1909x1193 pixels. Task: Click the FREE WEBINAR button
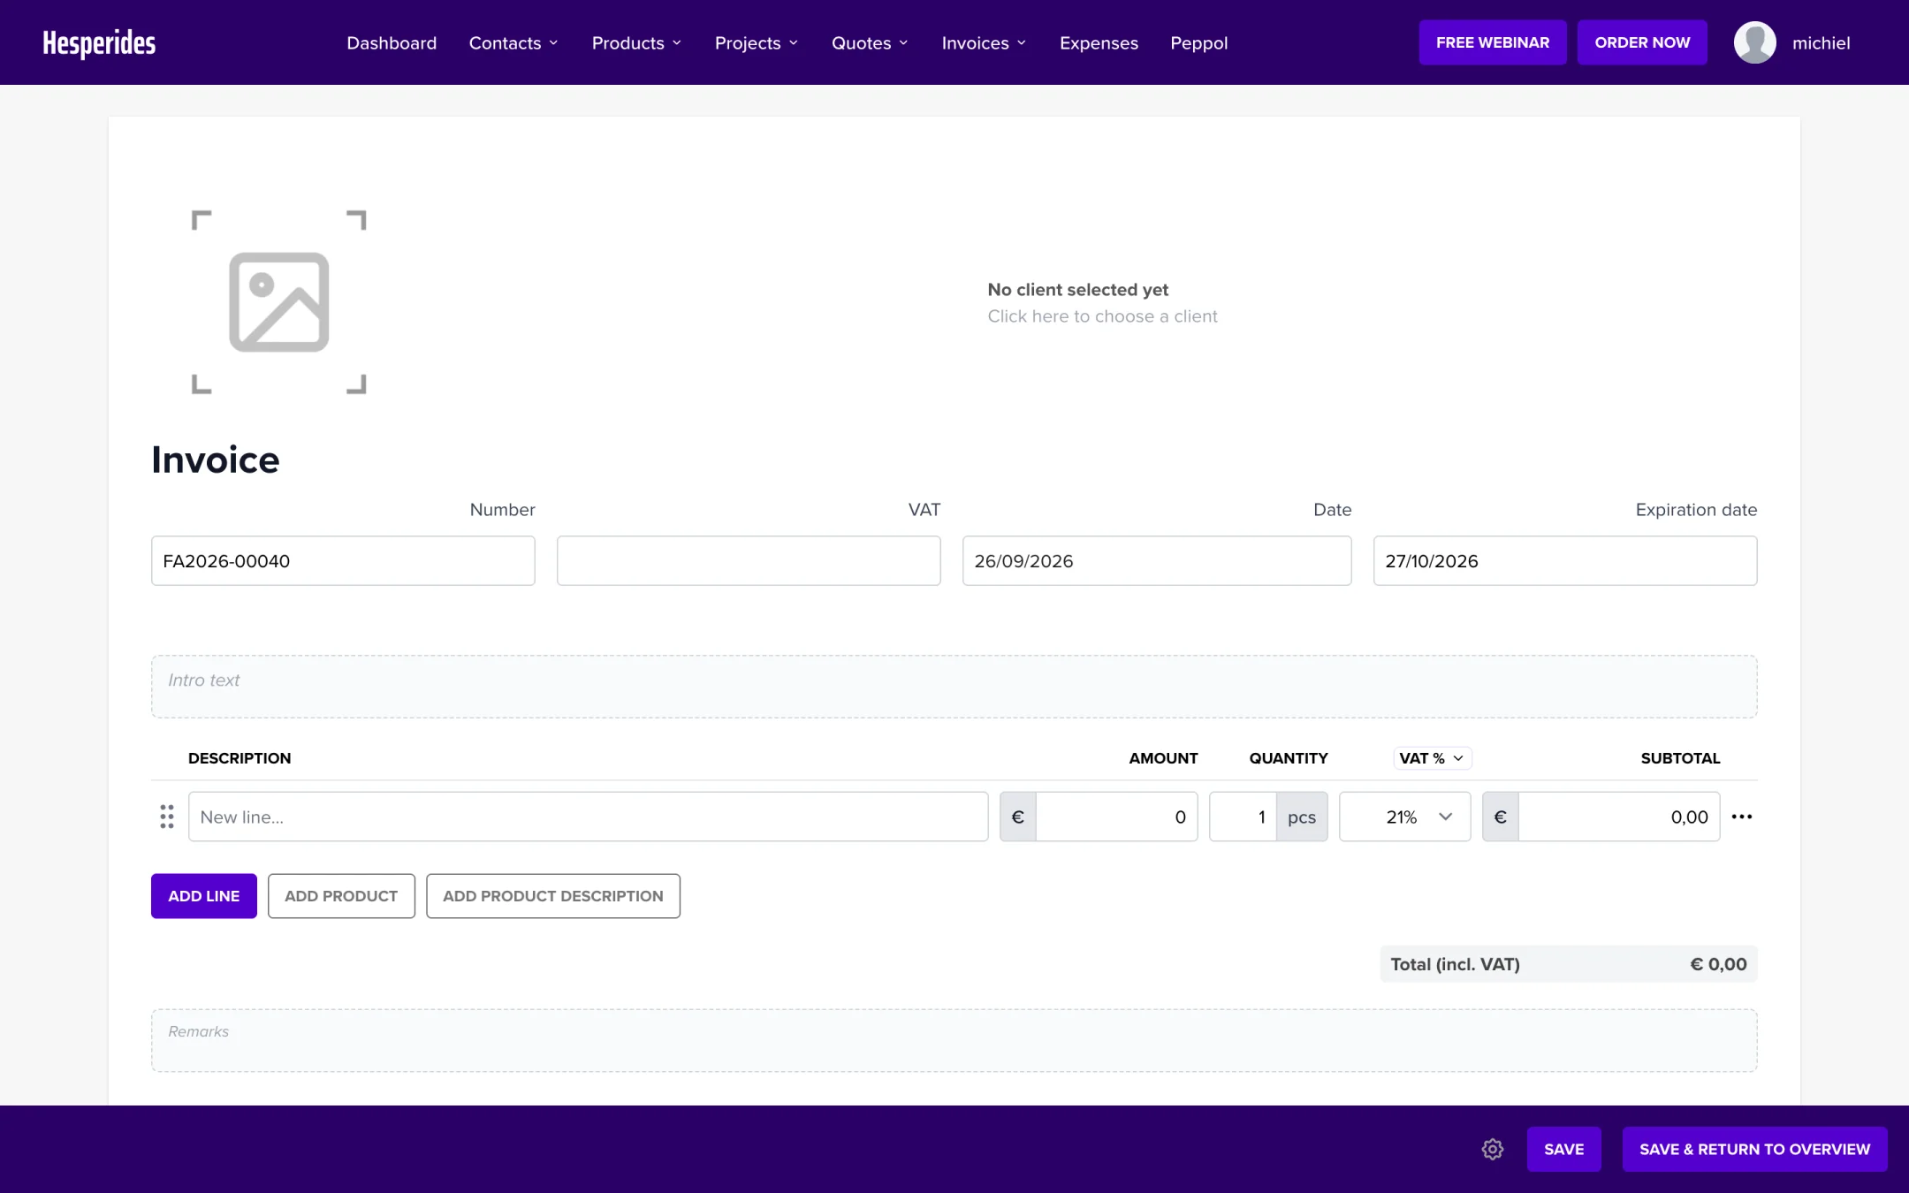(x=1493, y=42)
